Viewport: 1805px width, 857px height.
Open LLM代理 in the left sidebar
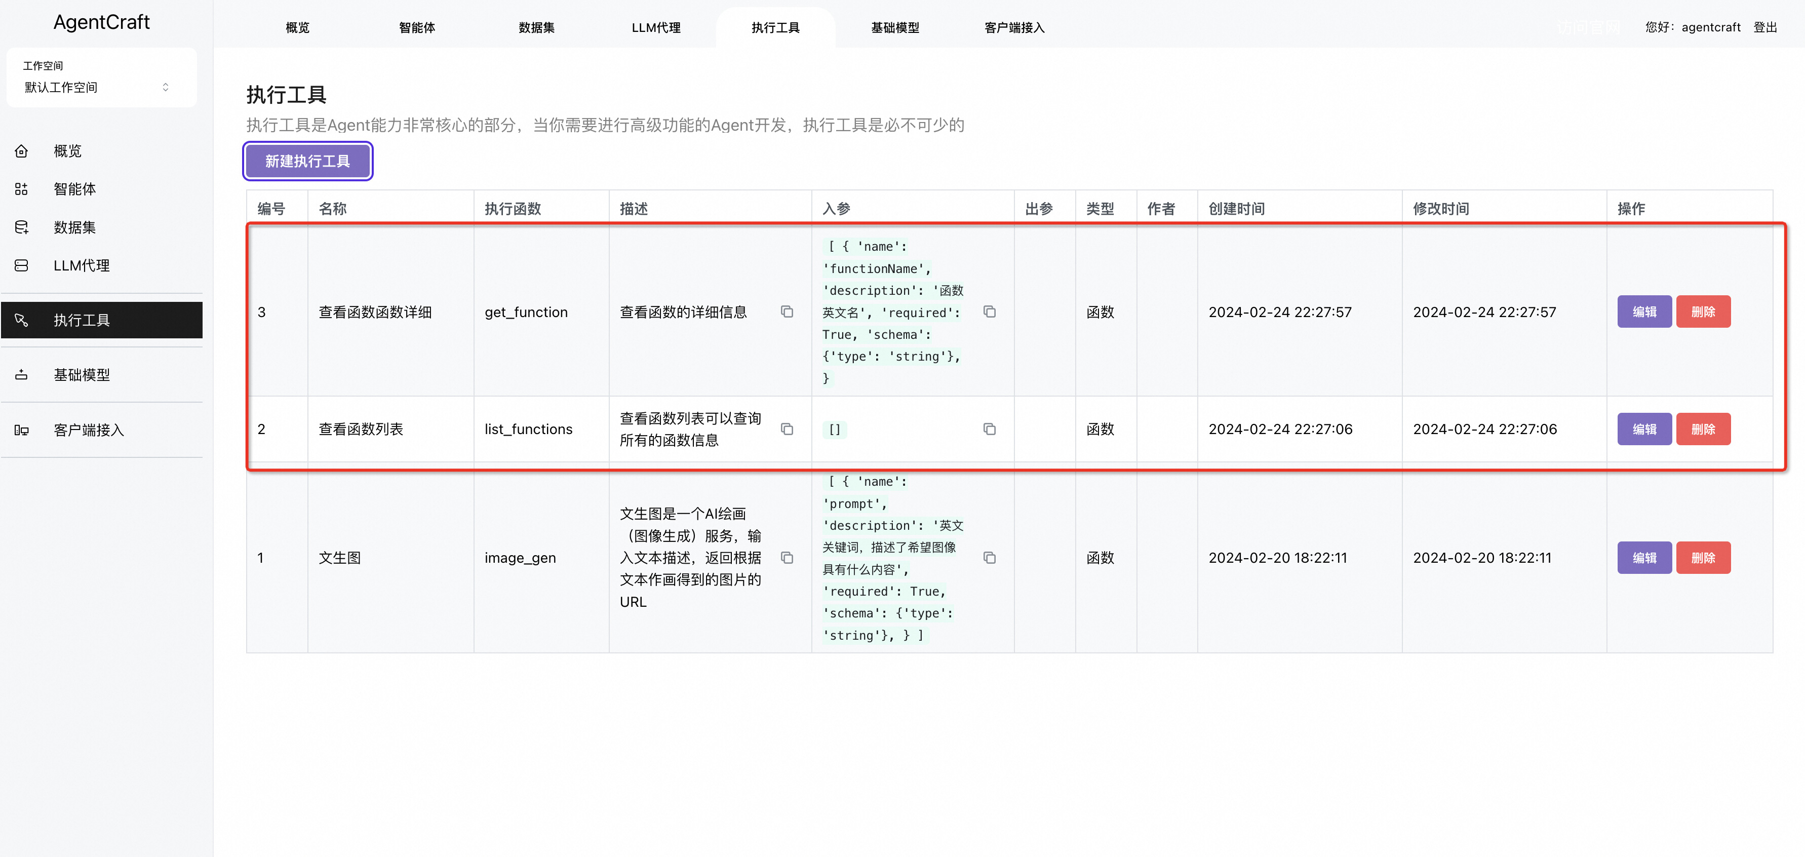coord(102,265)
